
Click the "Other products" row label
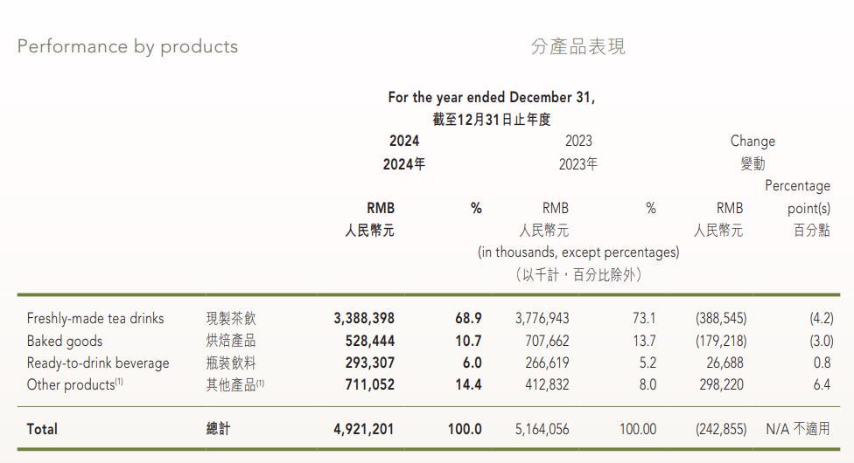72,384
